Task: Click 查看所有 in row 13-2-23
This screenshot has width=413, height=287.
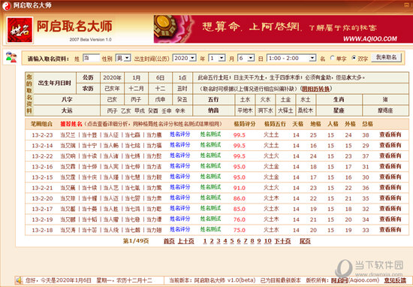Action: (x=390, y=134)
